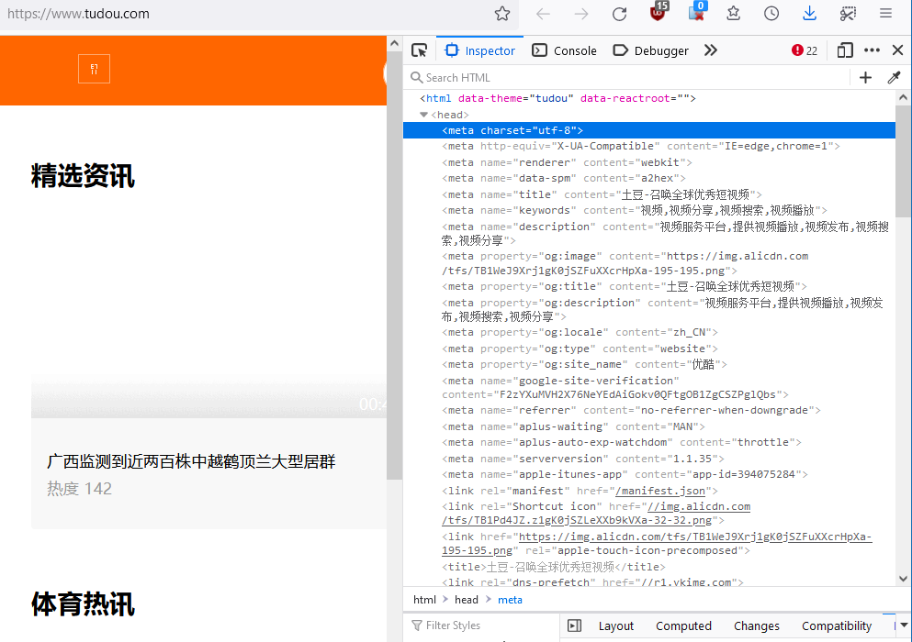Select the meta keywords node
Image resolution: width=912 pixels, height=642 pixels.
[635, 210]
